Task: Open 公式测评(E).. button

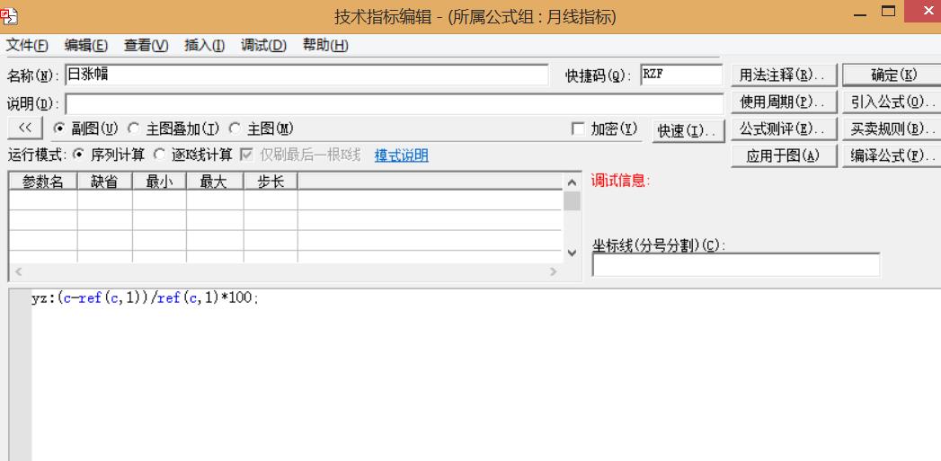Action: [783, 129]
